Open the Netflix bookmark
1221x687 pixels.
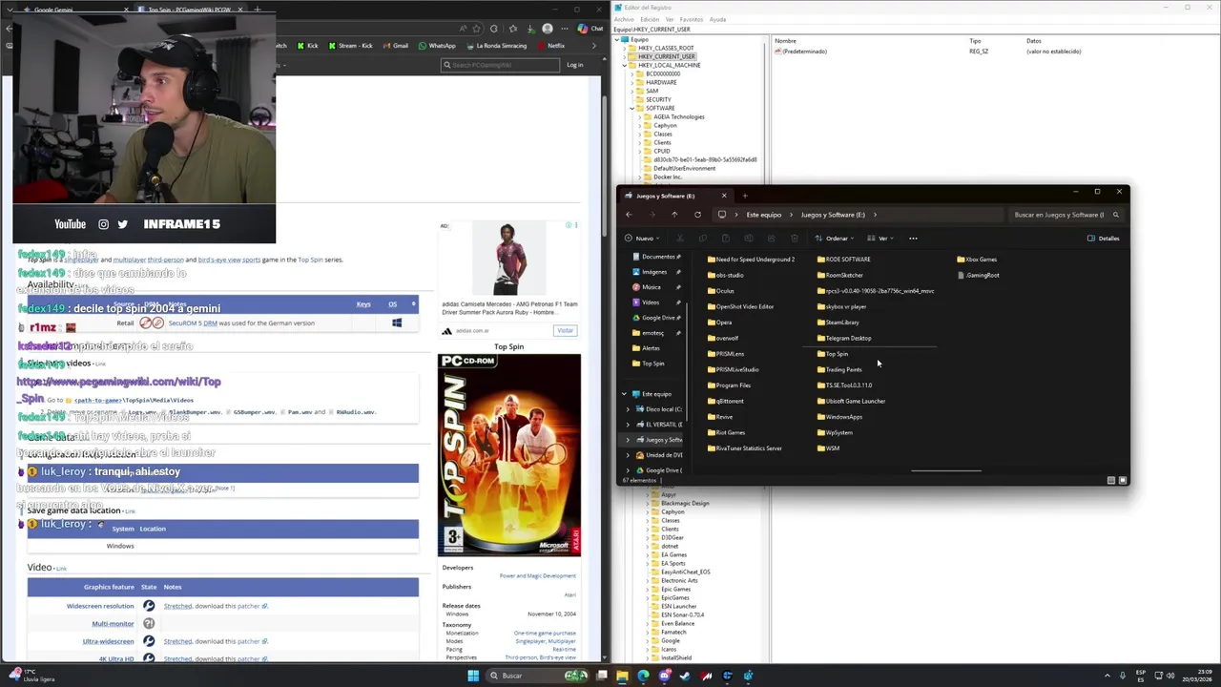(x=551, y=46)
